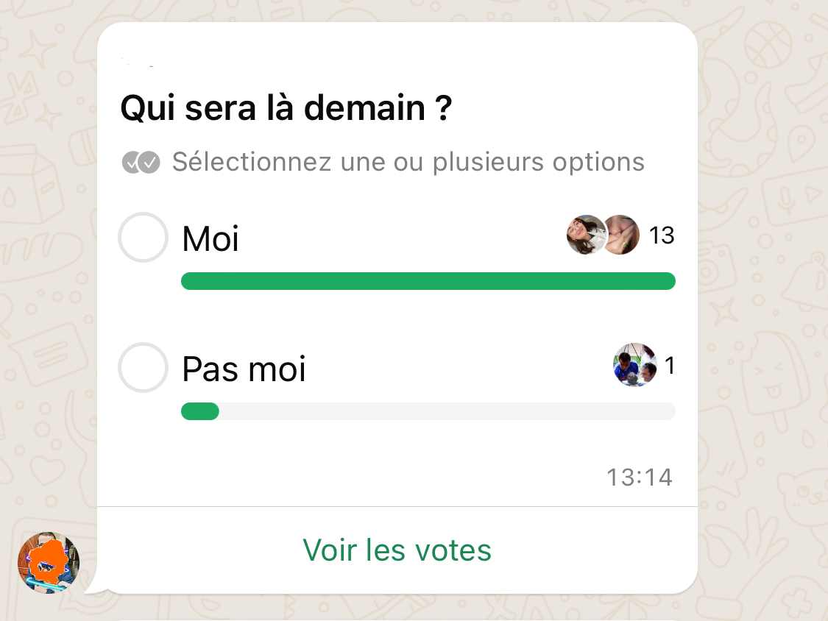
Task: Click the full green Moi progress bar
Action: point(428,281)
